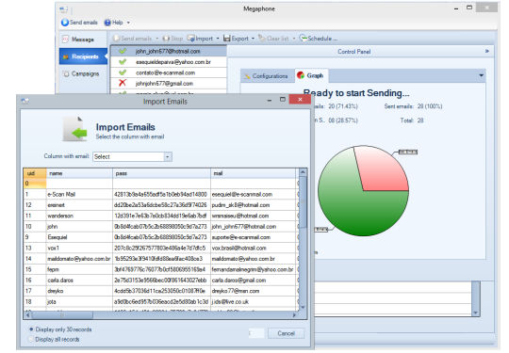
Task: Click the pudim_sk8@hotmail.com mail cell
Action: click(254, 205)
